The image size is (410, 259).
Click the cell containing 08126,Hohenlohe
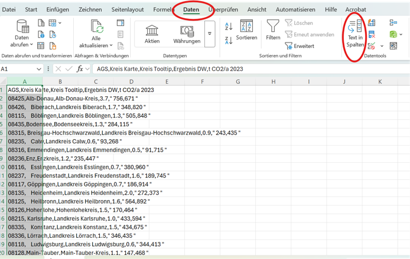[25, 210]
